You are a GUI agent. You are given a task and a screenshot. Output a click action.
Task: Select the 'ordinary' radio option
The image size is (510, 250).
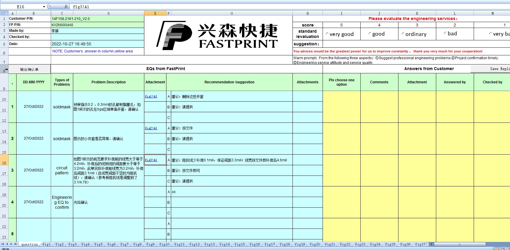(403, 34)
